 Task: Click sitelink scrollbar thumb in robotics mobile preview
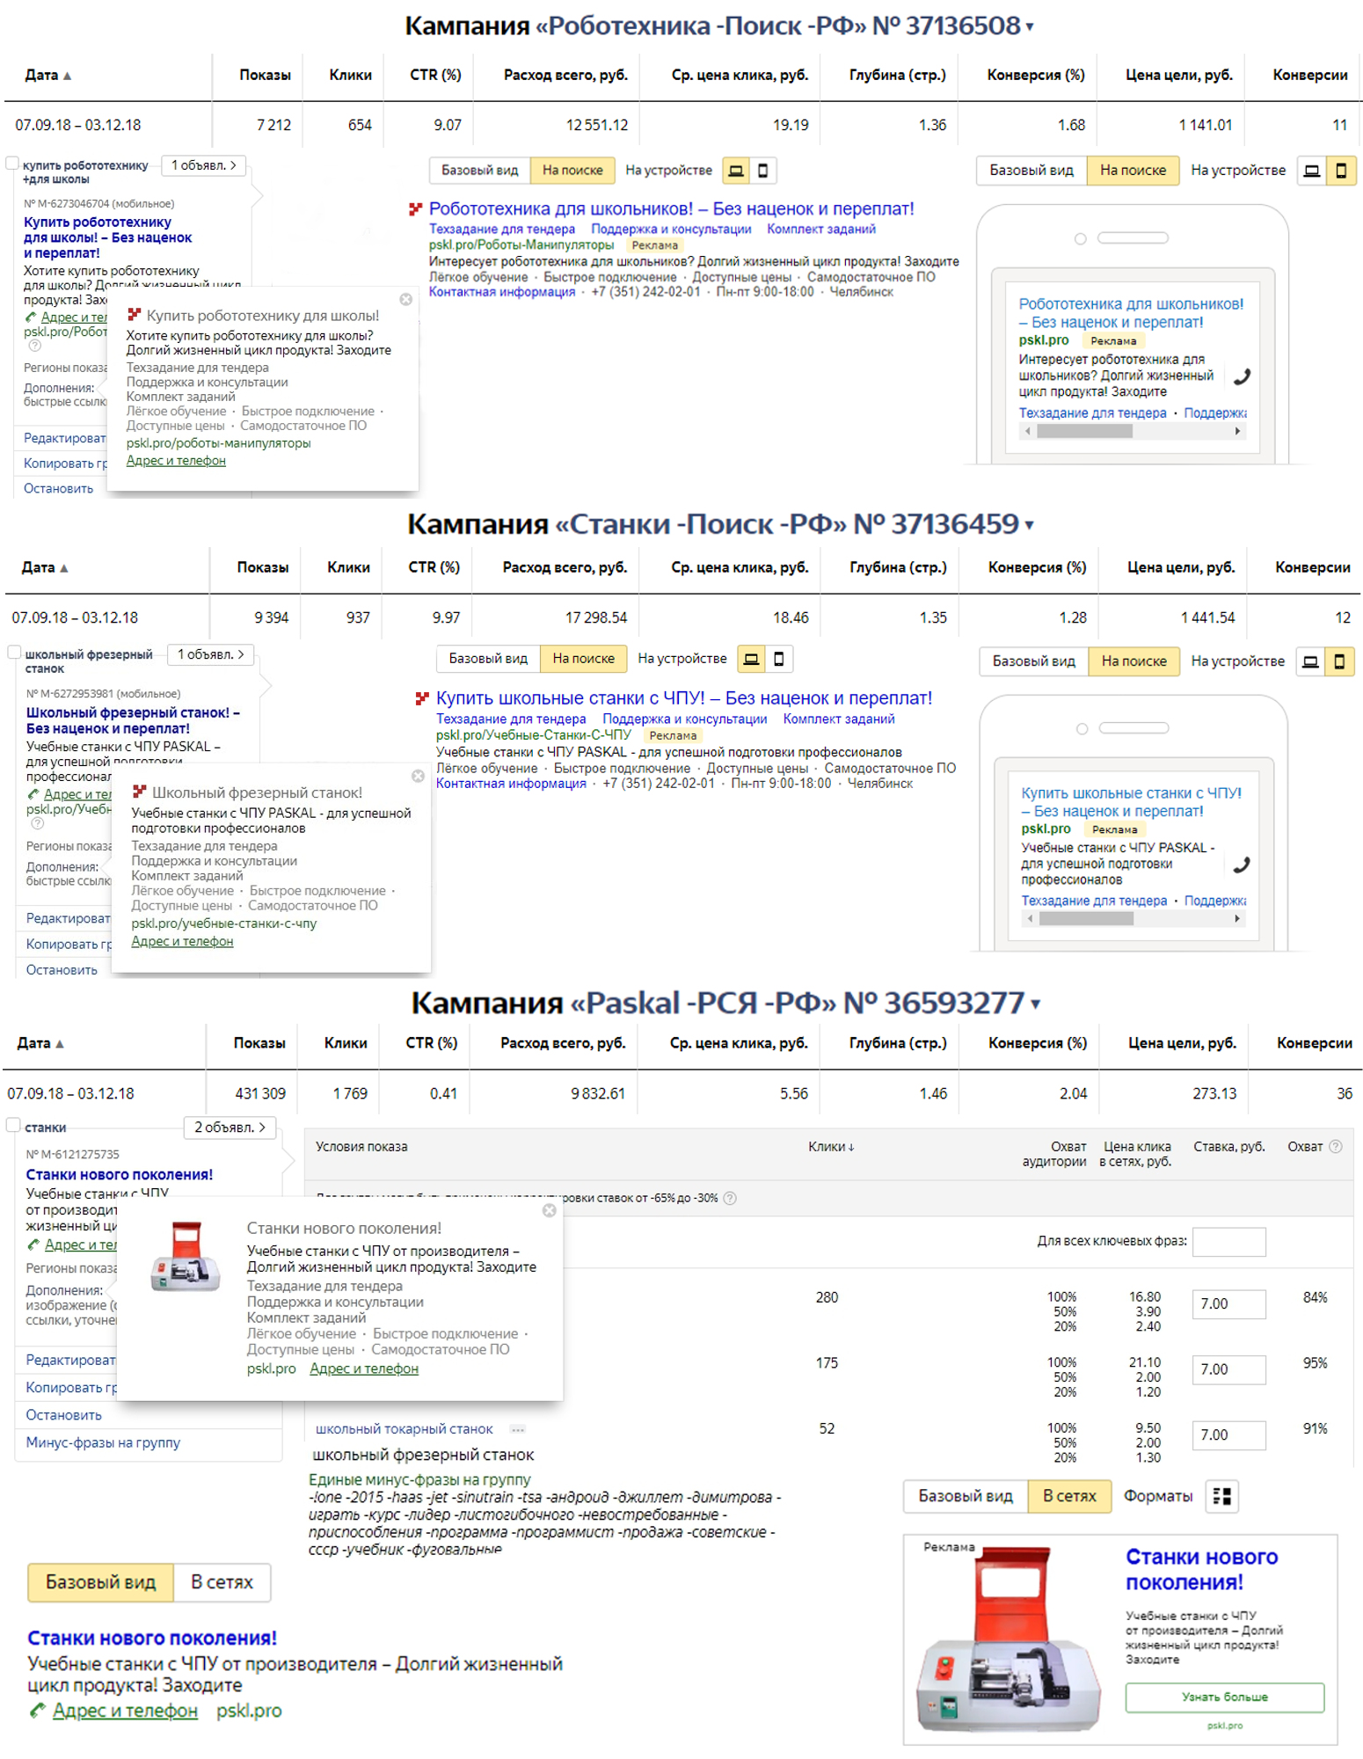click(1084, 432)
